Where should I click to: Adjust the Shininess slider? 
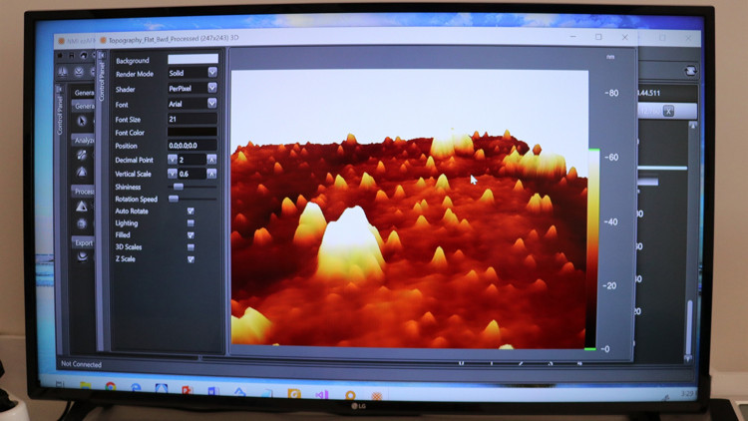[x=179, y=187]
